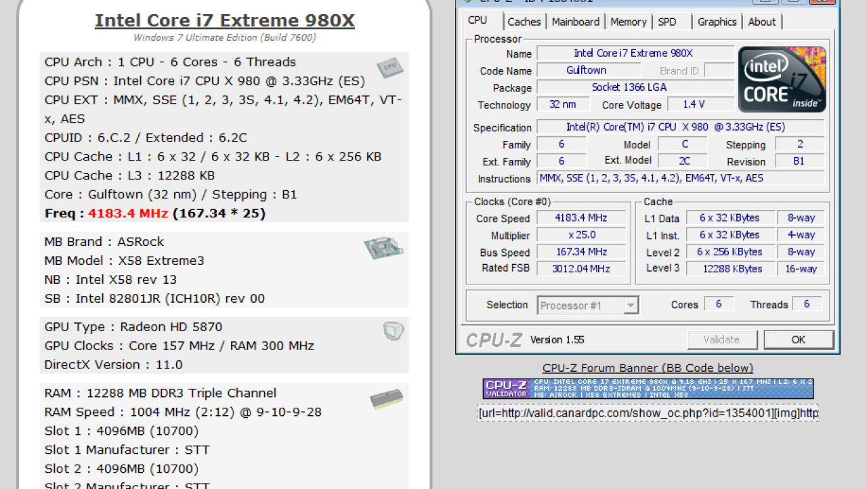Image resolution: width=867 pixels, height=489 pixels.
Task: Click the Core Speed value 4183.4 MHz
Action: coord(582,218)
